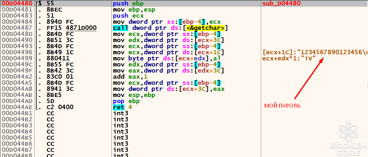Viewport: 368px width, 157px height.
Task: Click opcode bytes 8941 3C
Action: [60, 89]
